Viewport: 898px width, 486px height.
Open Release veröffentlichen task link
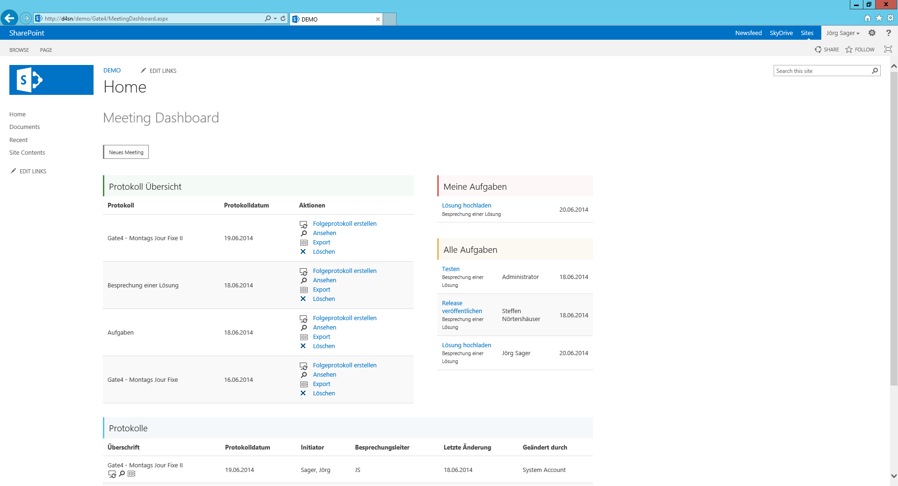point(462,307)
